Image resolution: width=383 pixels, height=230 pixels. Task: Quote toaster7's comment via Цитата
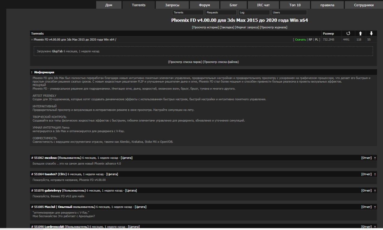112,174
